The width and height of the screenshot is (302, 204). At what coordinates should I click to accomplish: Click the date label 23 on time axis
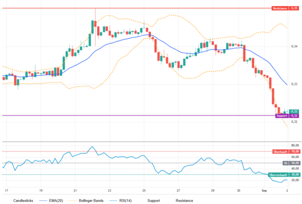click(110, 191)
